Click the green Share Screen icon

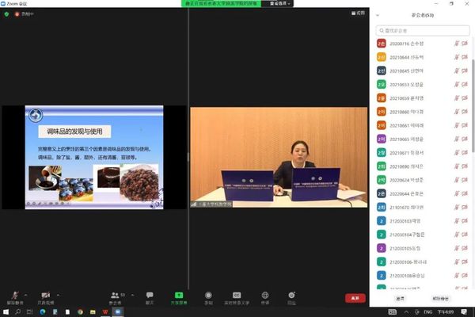179,294
